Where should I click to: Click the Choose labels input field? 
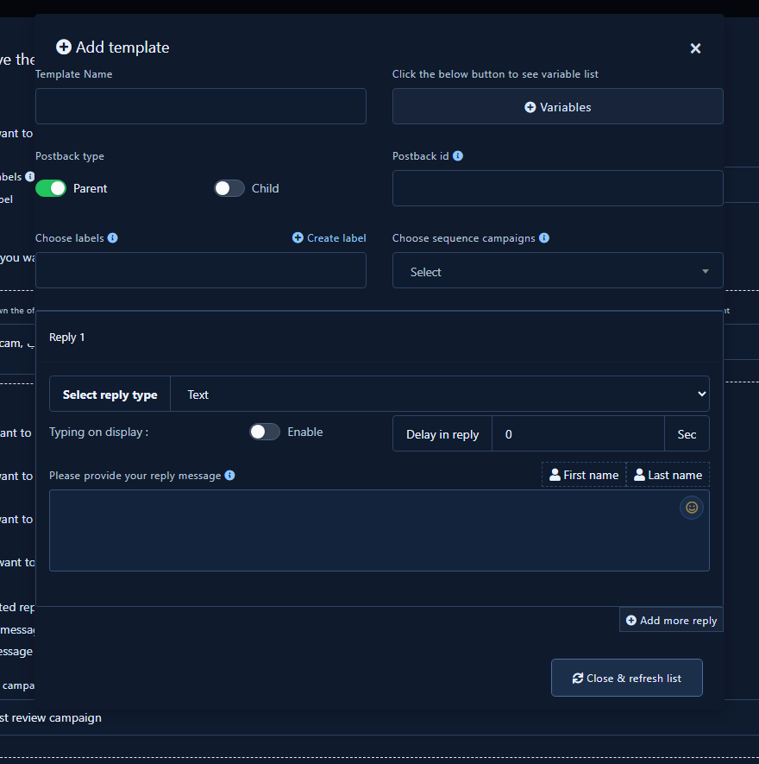click(201, 270)
